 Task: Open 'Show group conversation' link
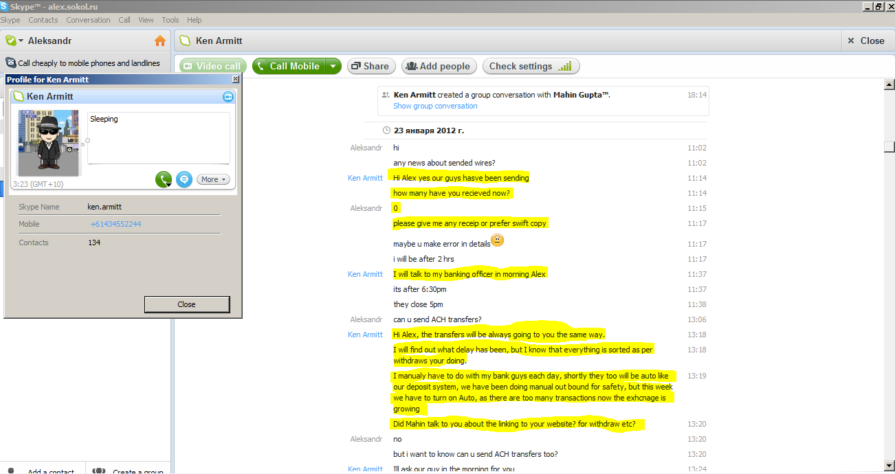pyautogui.click(x=435, y=106)
